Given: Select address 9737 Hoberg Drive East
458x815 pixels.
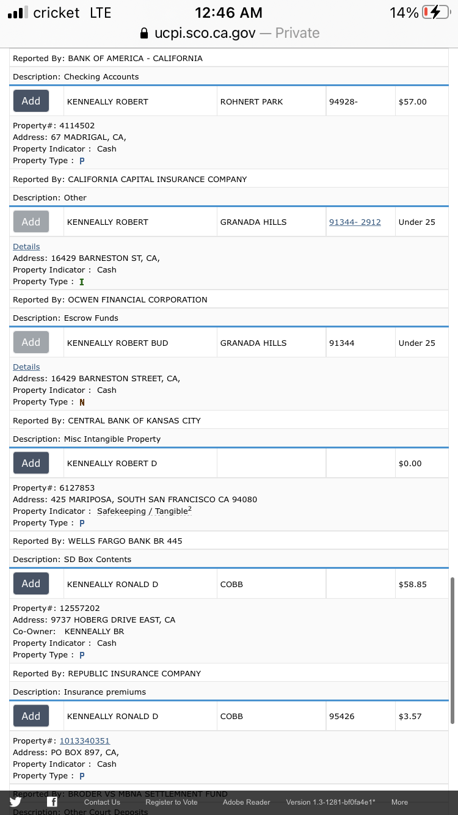Looking at the screenshot, I should coord(94,619).
